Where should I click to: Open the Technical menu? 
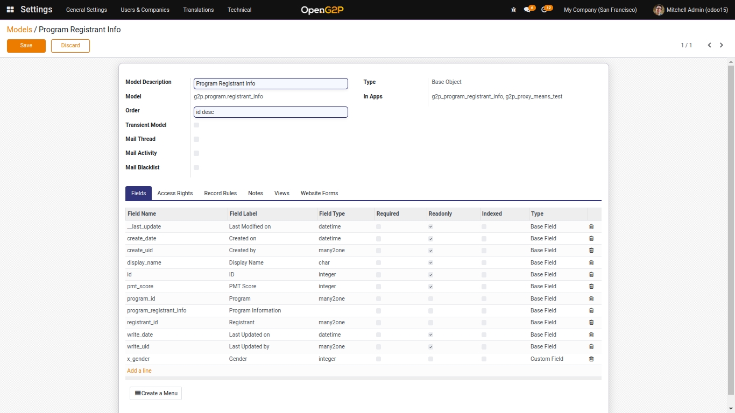pos(239,10)
